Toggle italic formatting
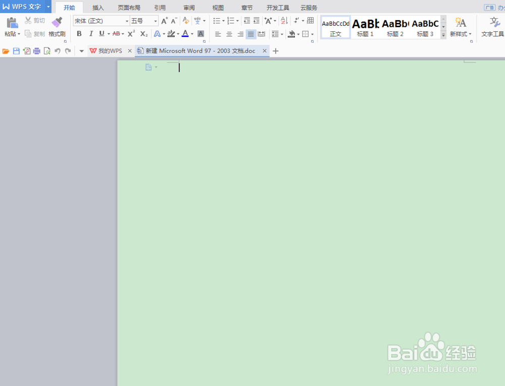The width and height of the screenshot is (505, 386). pos(91,34)
